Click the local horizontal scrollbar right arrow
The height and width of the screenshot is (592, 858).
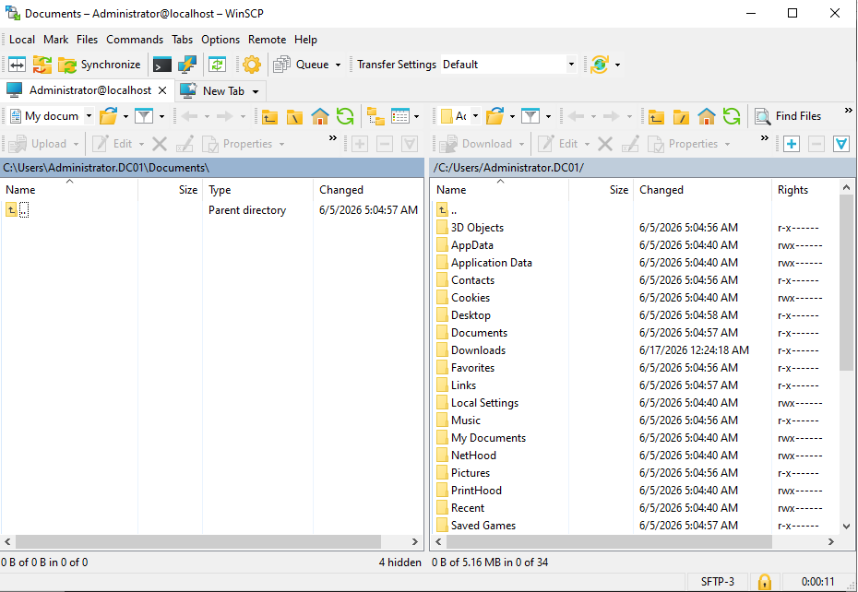pos(415,541)
